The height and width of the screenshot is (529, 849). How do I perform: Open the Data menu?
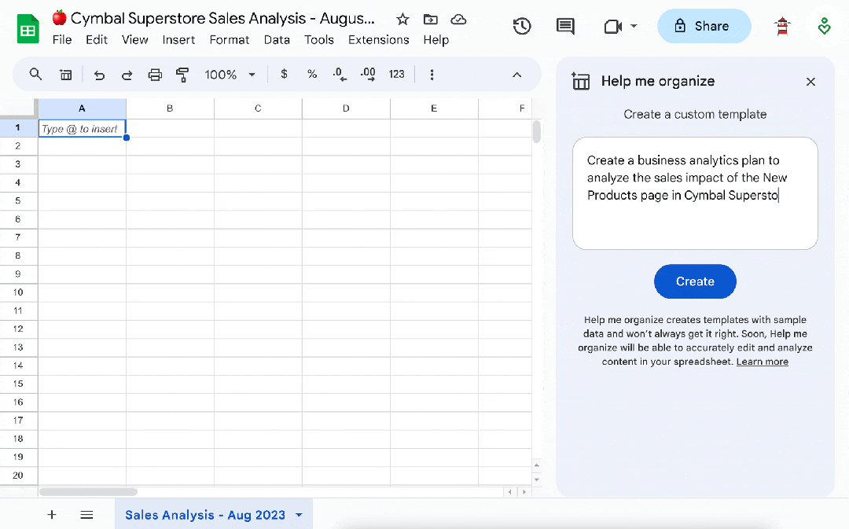(x=277, y=39)
